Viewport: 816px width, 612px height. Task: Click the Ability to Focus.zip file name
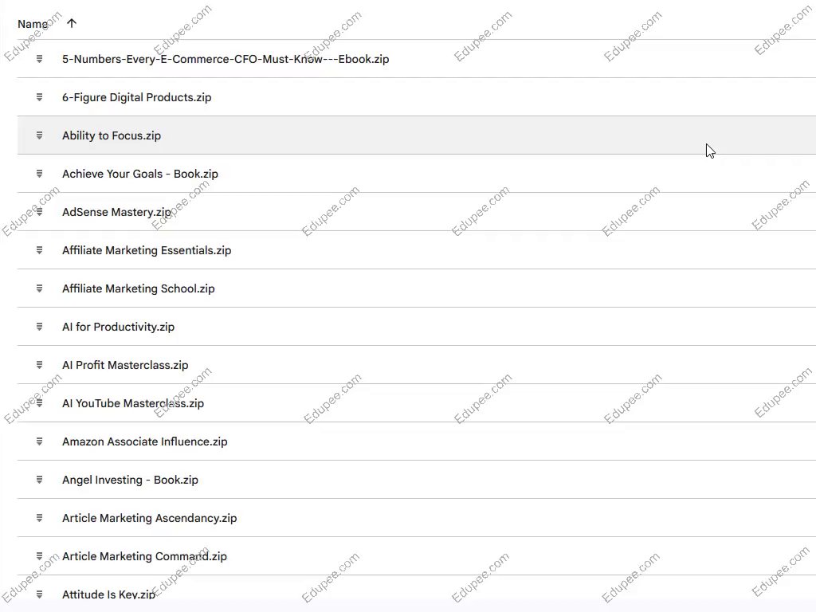[112, 135]
